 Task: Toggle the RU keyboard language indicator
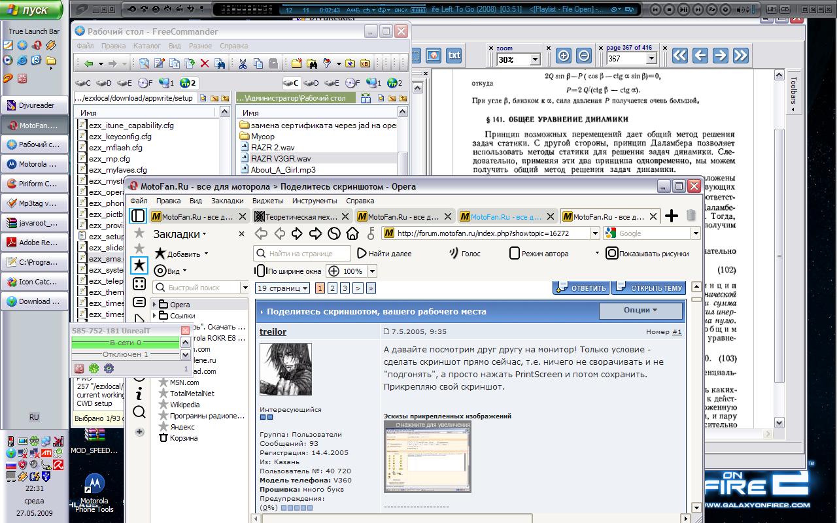(34, 417)
